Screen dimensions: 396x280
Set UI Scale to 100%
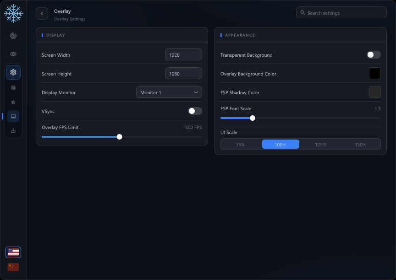[280, 145]
